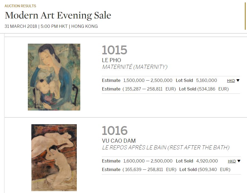The width and height of the screenshot is (247, 193).
Task: Click the HONG KONG location text
Action: 84,26
